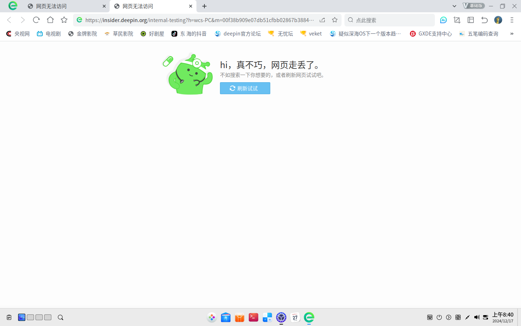Open the volume control in system tray
This screenshot has width=521, height=326.
(476, 317)
